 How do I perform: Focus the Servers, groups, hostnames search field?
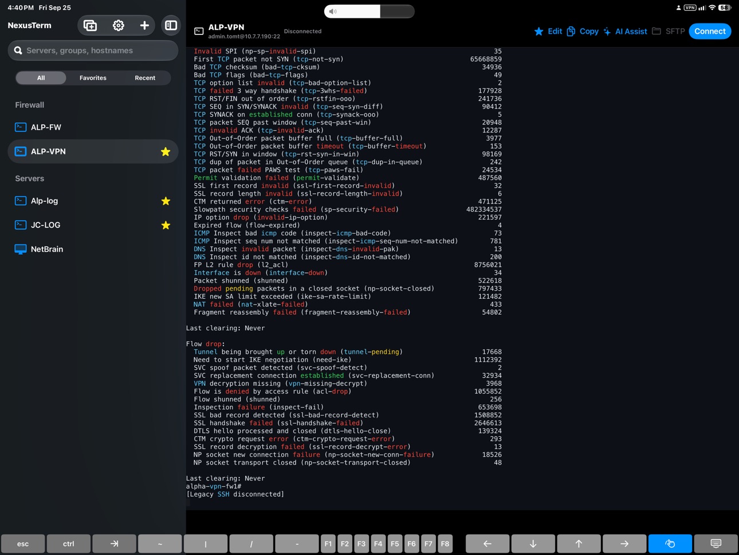[93, 50]
